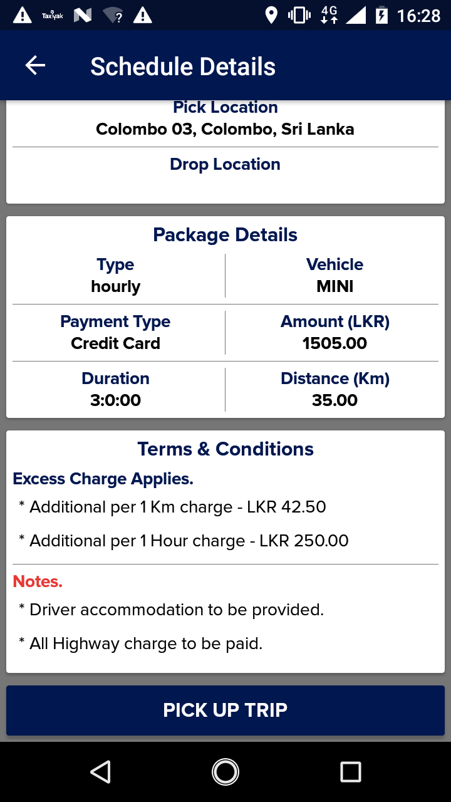Select the MINI vehicle value
This screenshot has width=451, height=802.
tap(334, 286)
